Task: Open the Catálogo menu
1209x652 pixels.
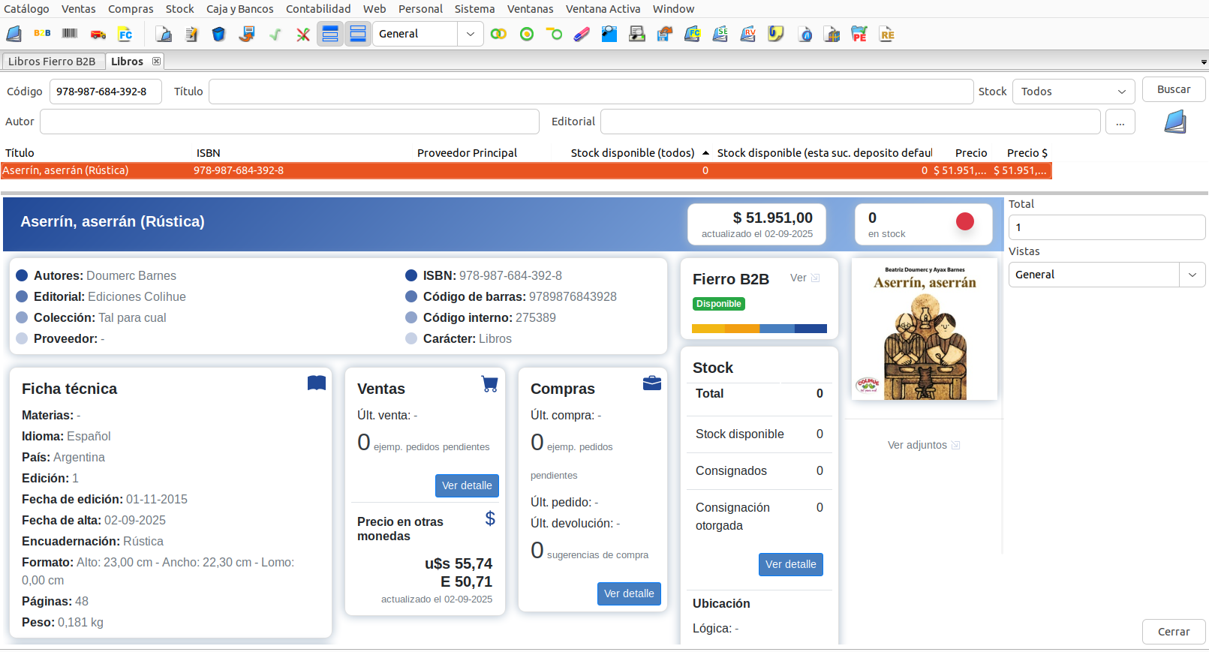Action: pos(27,9)
